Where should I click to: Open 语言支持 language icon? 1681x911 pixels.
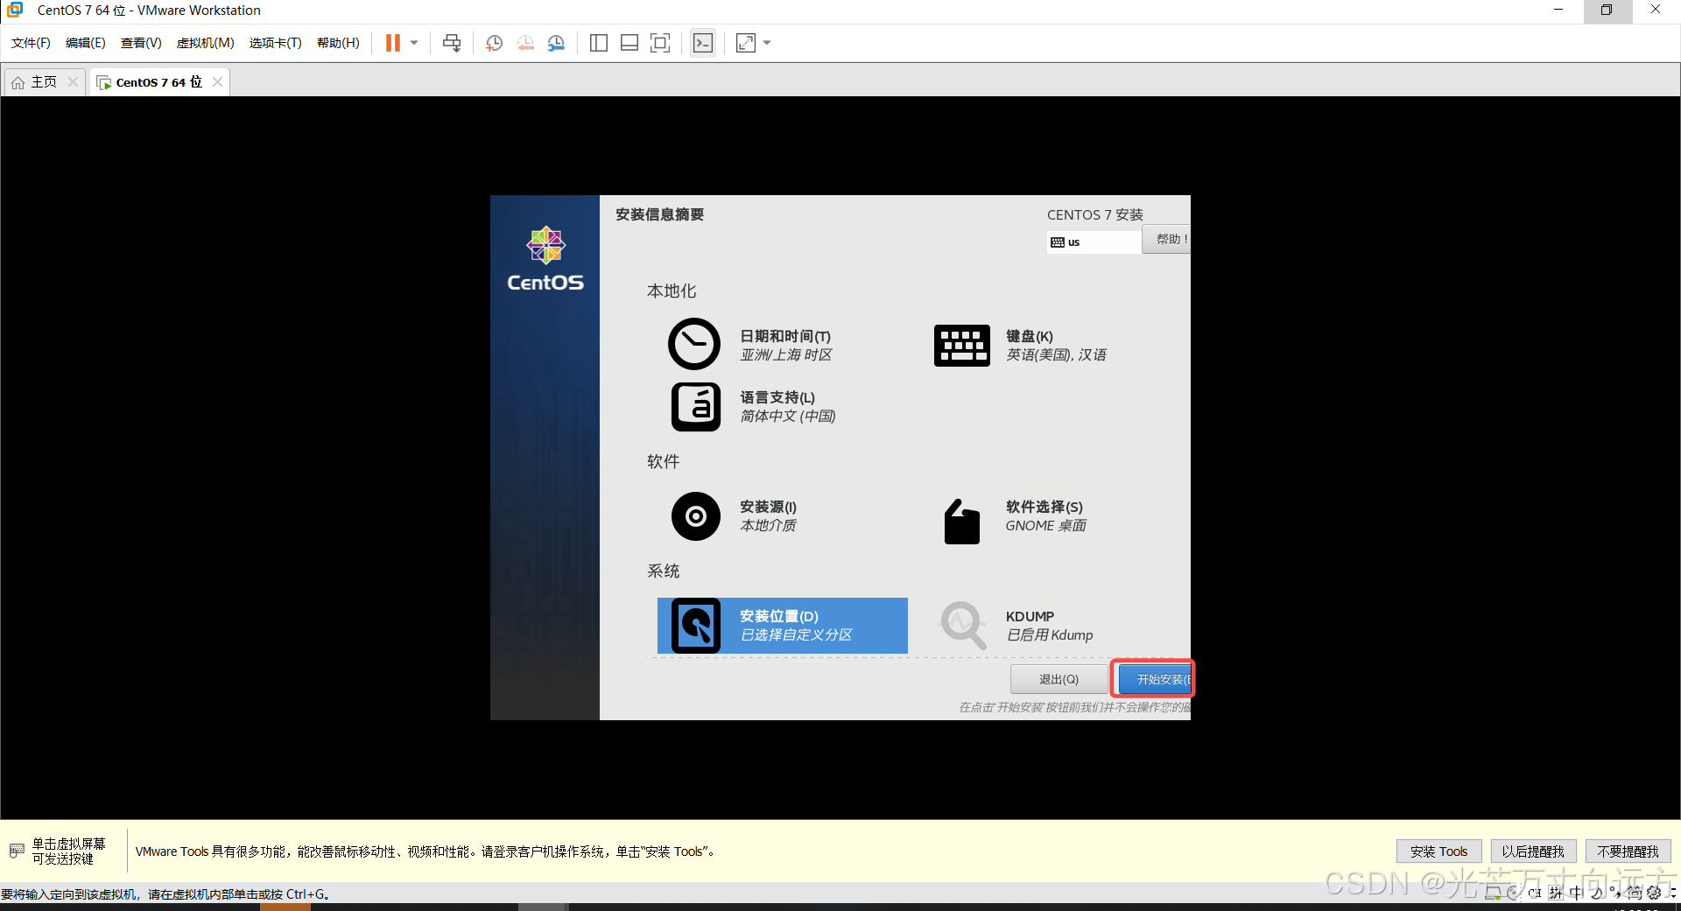[696, 407]
